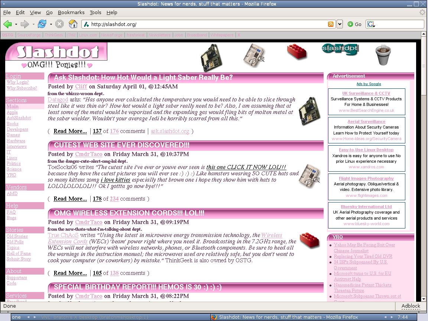This screenshot has width=428, height=321.
Task: Open the UK Surveillance & CCTV ad link
Action: pos(366,93)
